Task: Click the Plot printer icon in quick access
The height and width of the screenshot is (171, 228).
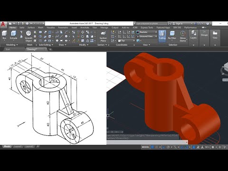Action: tap(27, 23)
